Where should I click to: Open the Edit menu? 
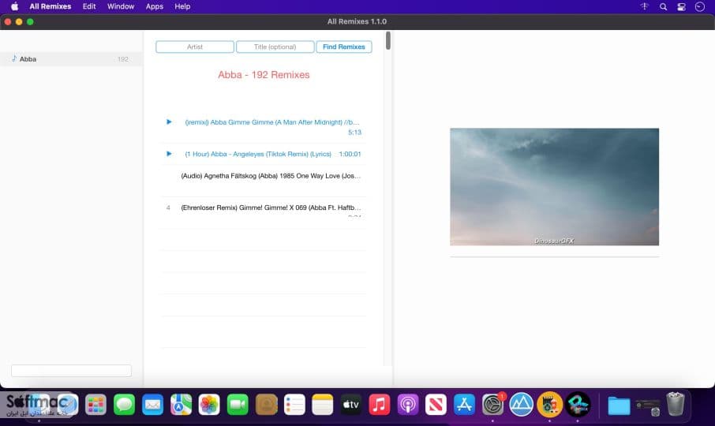89,6
